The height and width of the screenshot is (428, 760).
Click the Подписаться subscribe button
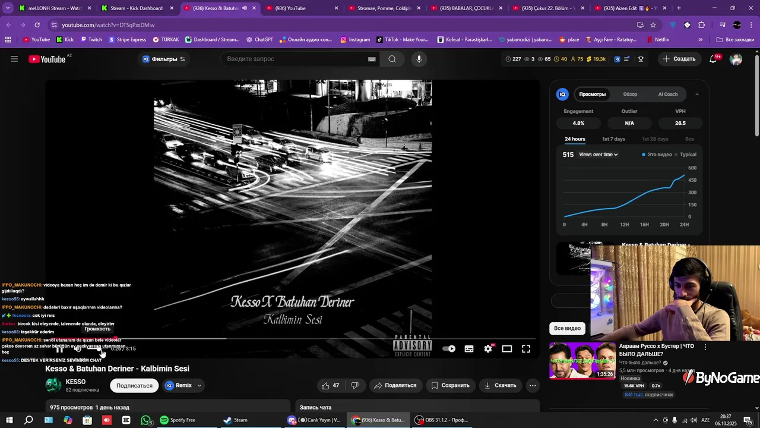(134, 385)
